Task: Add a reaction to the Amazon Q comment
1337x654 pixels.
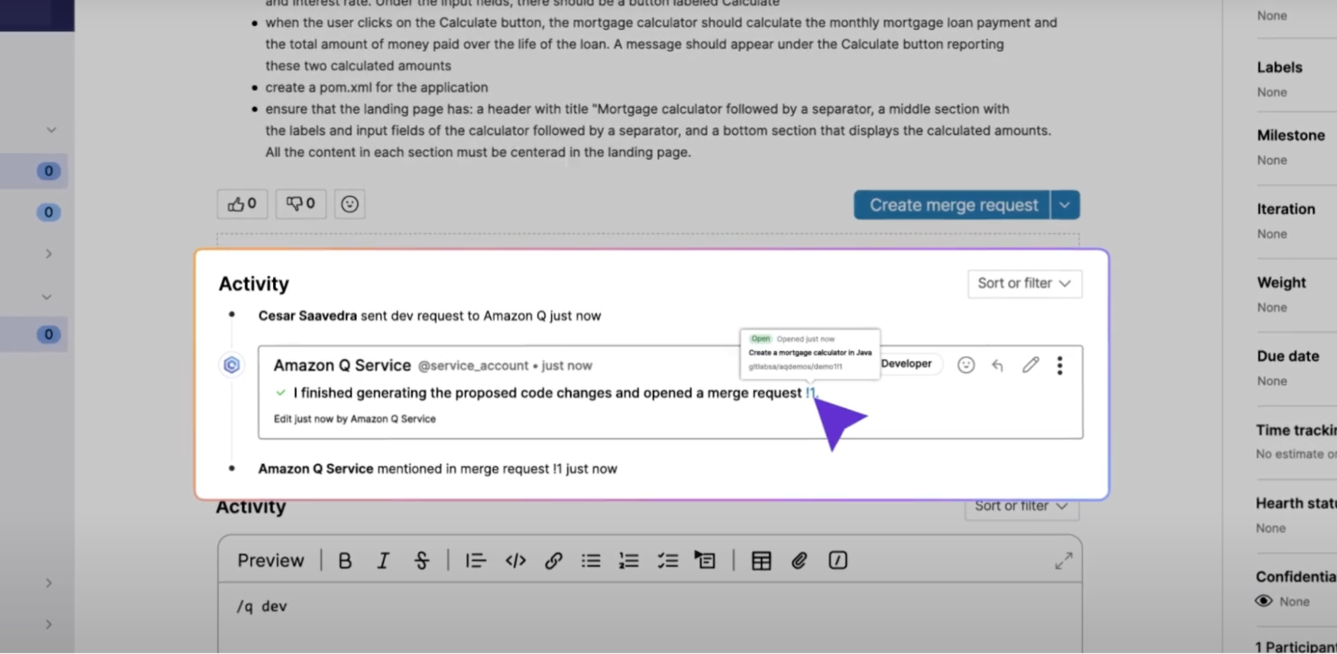Action: [966, 365]
